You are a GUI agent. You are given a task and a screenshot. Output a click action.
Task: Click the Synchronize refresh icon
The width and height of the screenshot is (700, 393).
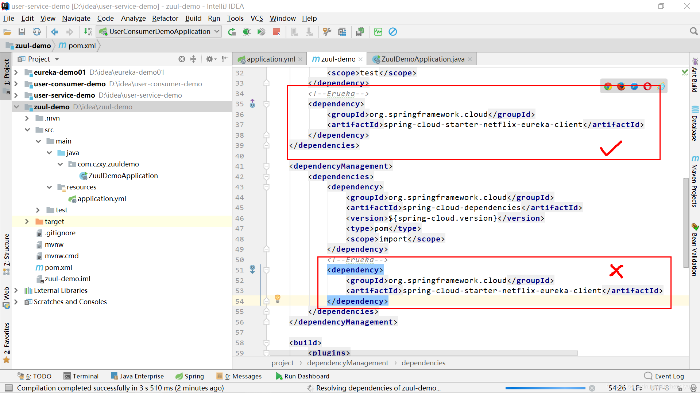(x=37, y=32)
